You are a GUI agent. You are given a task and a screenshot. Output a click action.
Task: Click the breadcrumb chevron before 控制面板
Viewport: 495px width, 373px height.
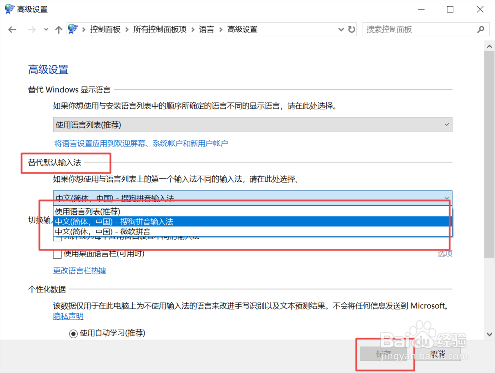tap(84, 29)
